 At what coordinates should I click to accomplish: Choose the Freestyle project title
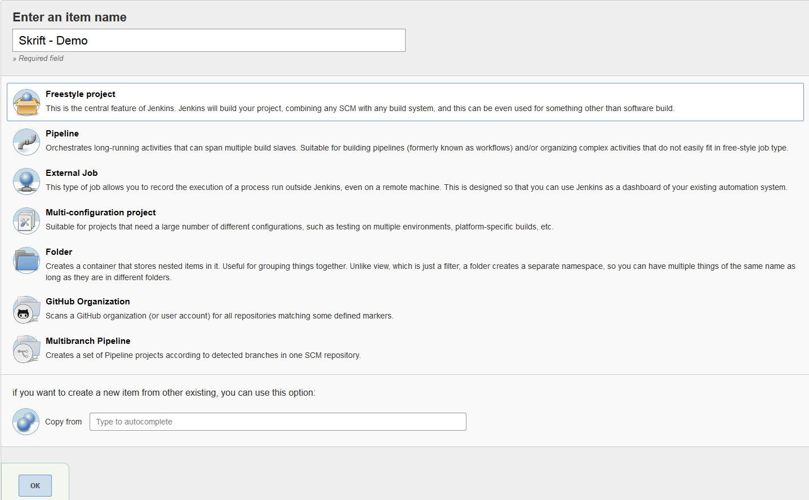[81, 94]
